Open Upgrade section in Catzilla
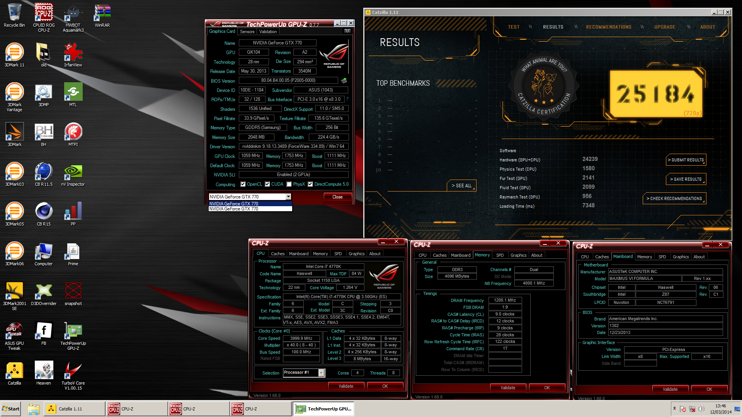The height and width of the screenshot is (417, 742). pos(665,27)
